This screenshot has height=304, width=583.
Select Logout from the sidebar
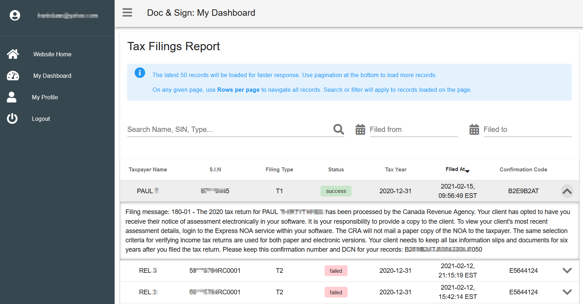[x=41, y=119]
